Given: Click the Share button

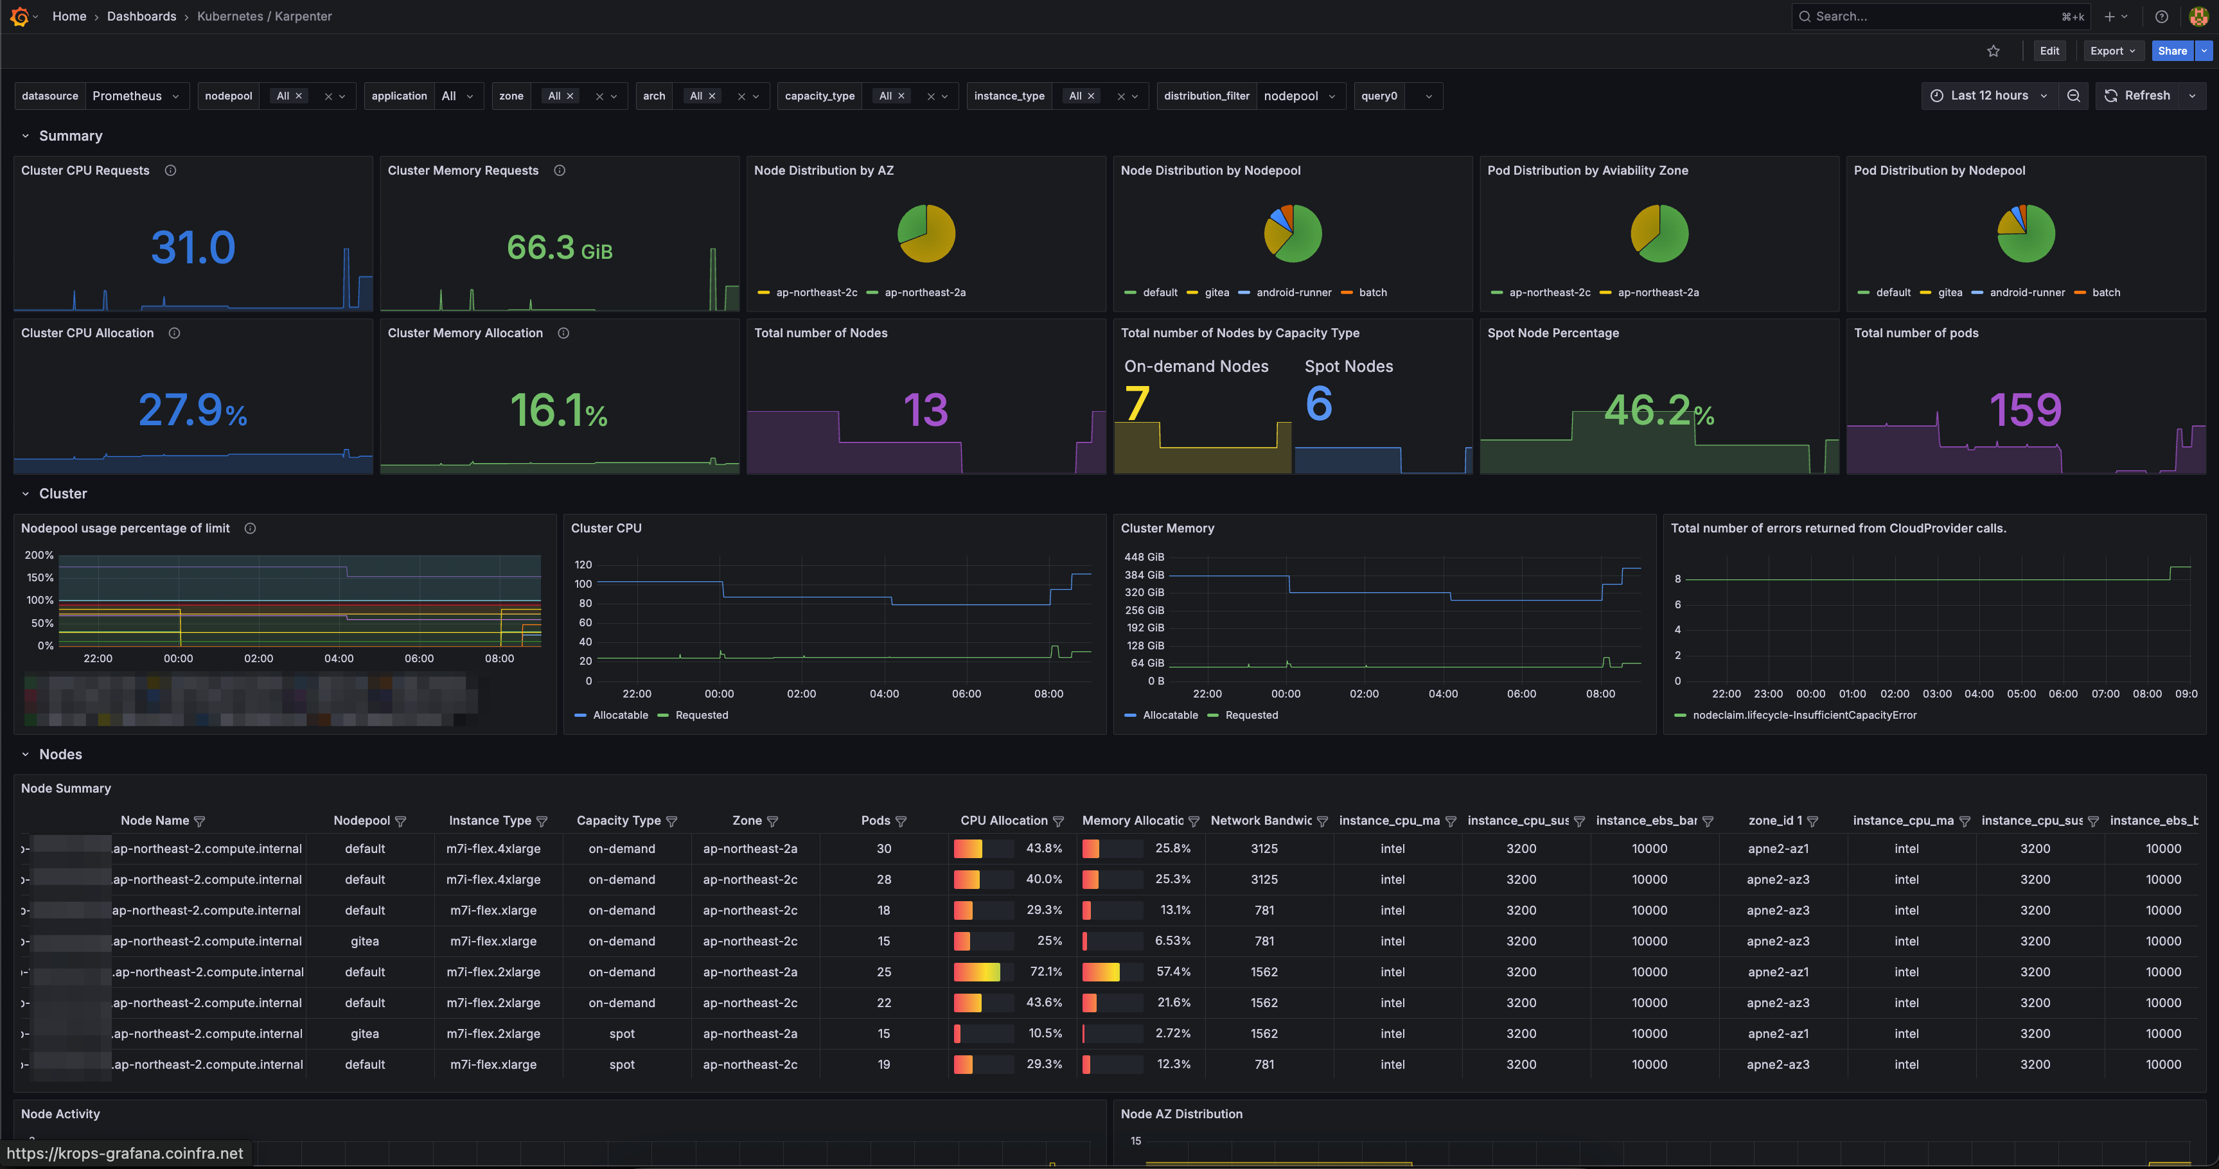Looking at the screenshot, I should click(2171, 51).
